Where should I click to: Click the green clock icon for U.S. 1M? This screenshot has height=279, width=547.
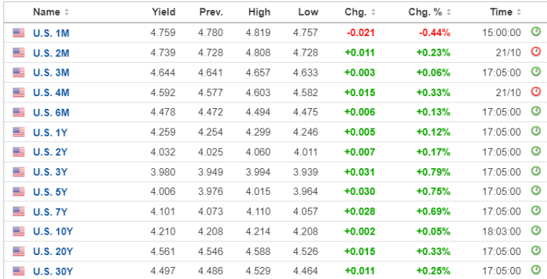coord(536,32)
